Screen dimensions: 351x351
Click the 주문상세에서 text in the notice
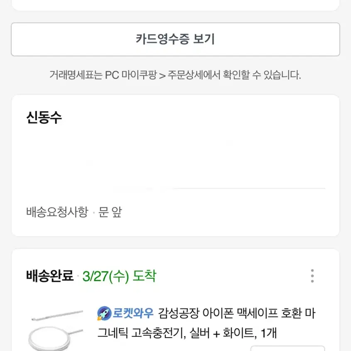pos(194,75)
